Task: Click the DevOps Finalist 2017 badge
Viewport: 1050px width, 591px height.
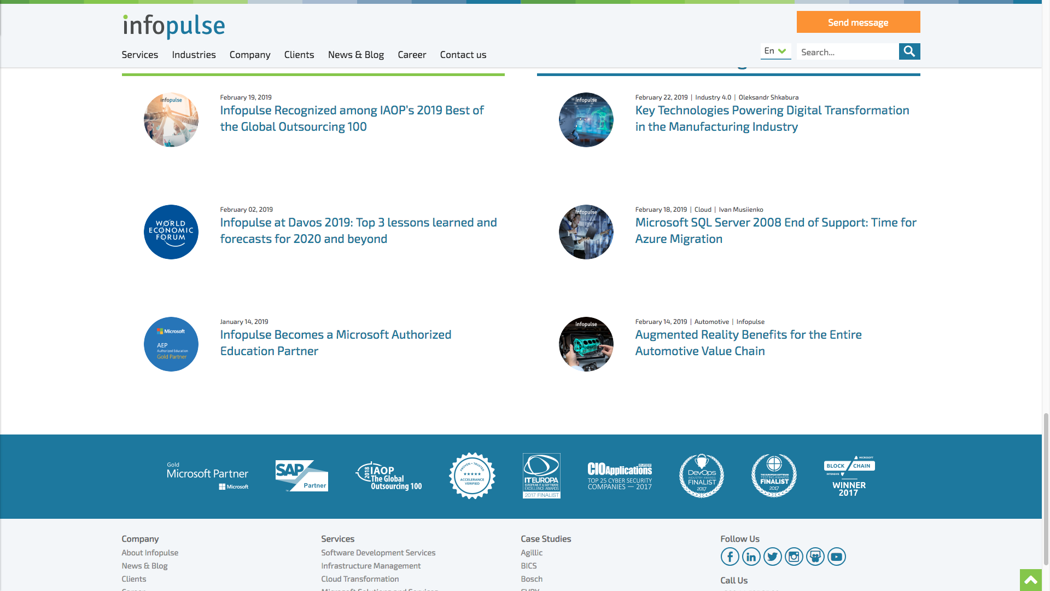Action: coord(702,476)
